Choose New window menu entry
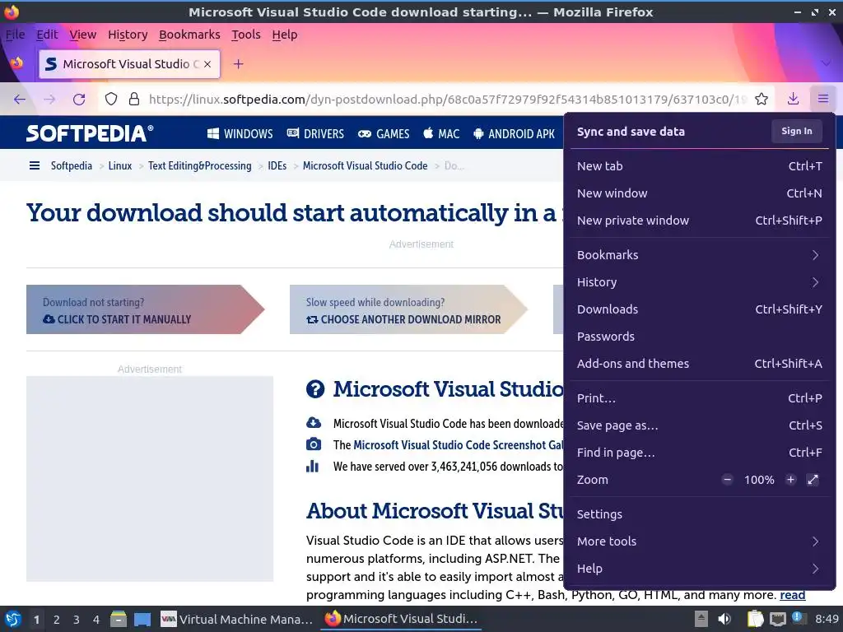843x632 pixels. point(700,193)
